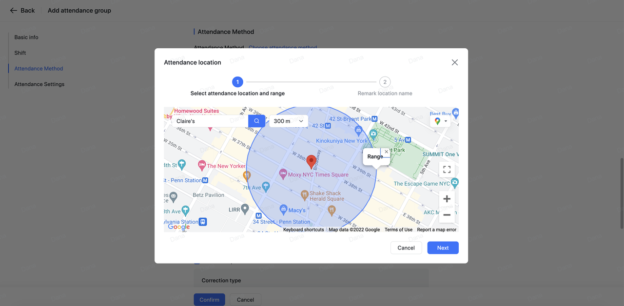Screen dimensions: 624x306
Task: Click Cancel in the location dialog
Action: (406, 248)
